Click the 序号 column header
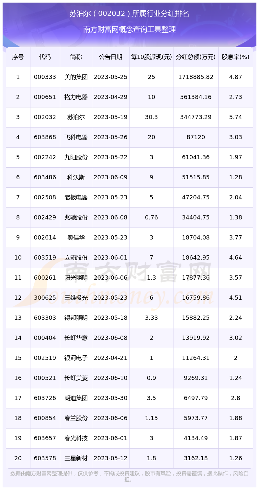 18,57
